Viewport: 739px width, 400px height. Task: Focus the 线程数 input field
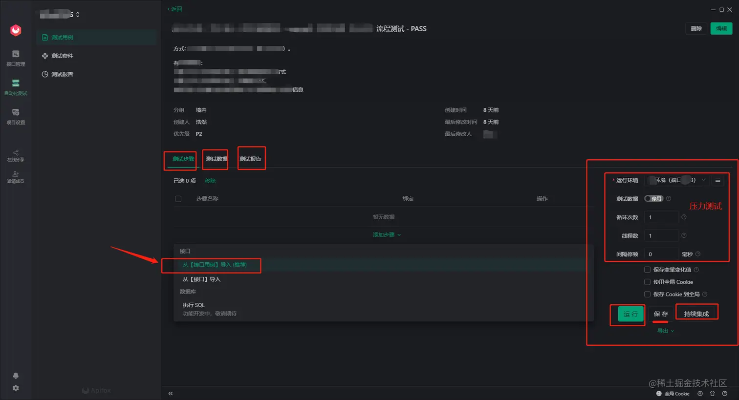661,236
